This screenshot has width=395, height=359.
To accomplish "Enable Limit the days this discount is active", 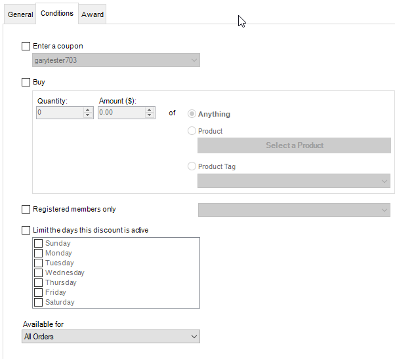I will 26,230.
